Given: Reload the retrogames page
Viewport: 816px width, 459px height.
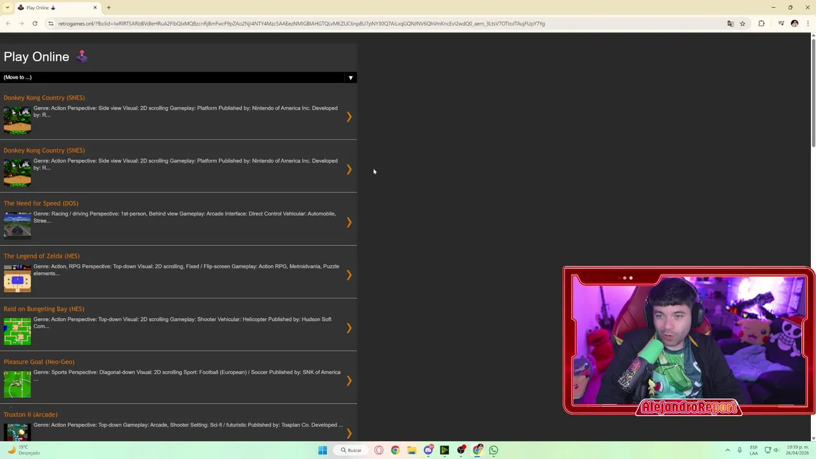Looking at the screenshot, I should (34, 24).
